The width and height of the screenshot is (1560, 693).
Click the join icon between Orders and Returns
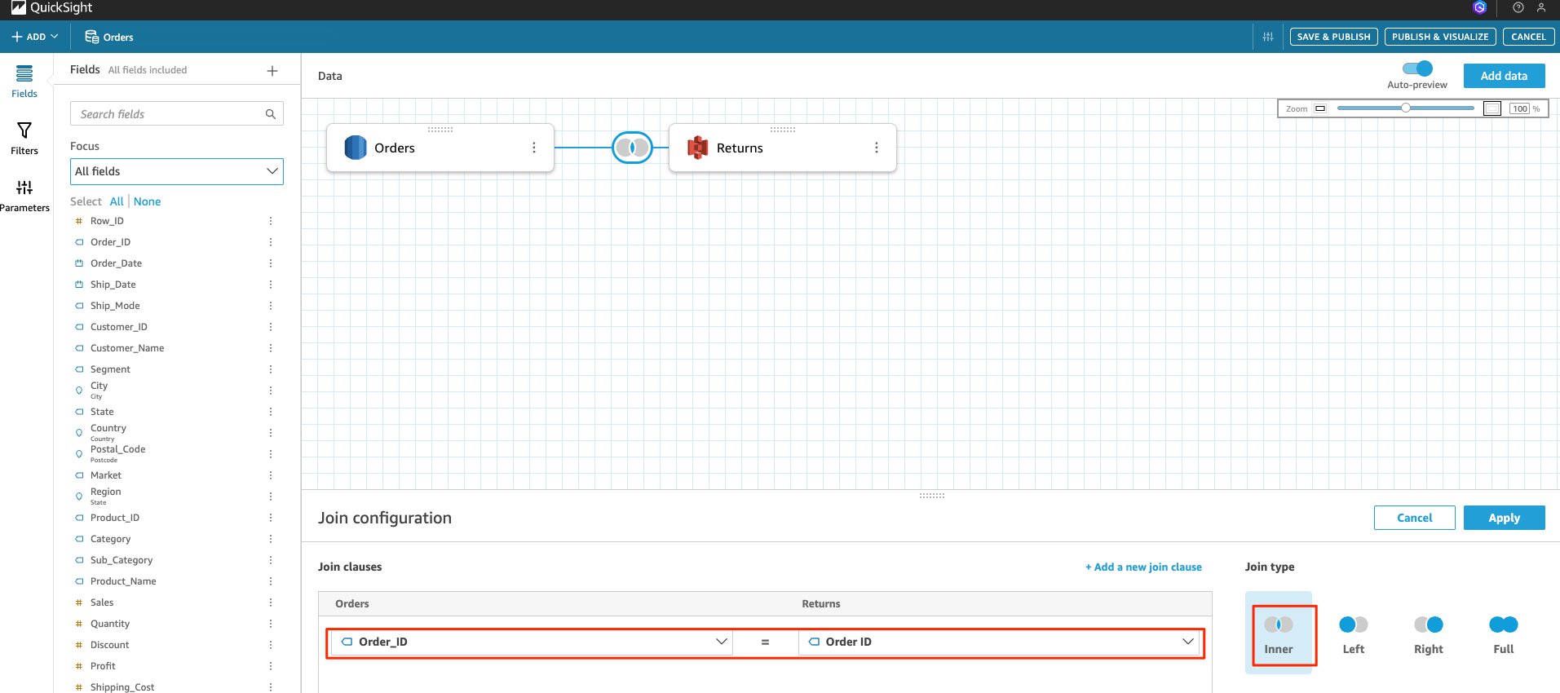coord(632,148)
